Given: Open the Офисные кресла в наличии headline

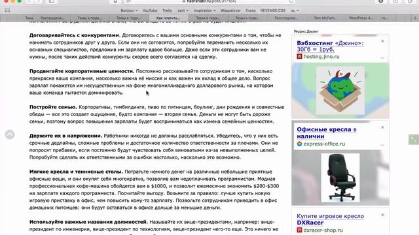Looking at the screenshot, I should [327, 133].
